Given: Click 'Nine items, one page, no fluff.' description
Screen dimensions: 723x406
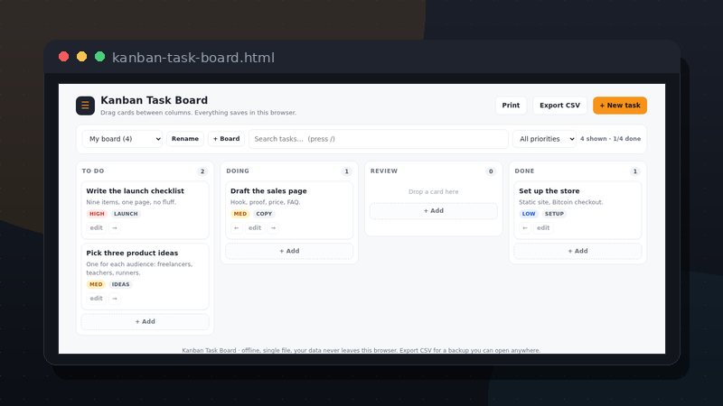Looking at the screenshot, I should point(131,202).
